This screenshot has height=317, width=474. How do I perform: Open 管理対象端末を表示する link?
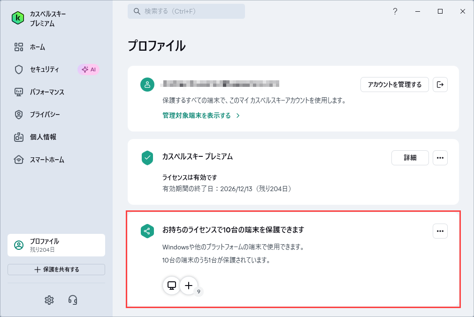(197, 116)
